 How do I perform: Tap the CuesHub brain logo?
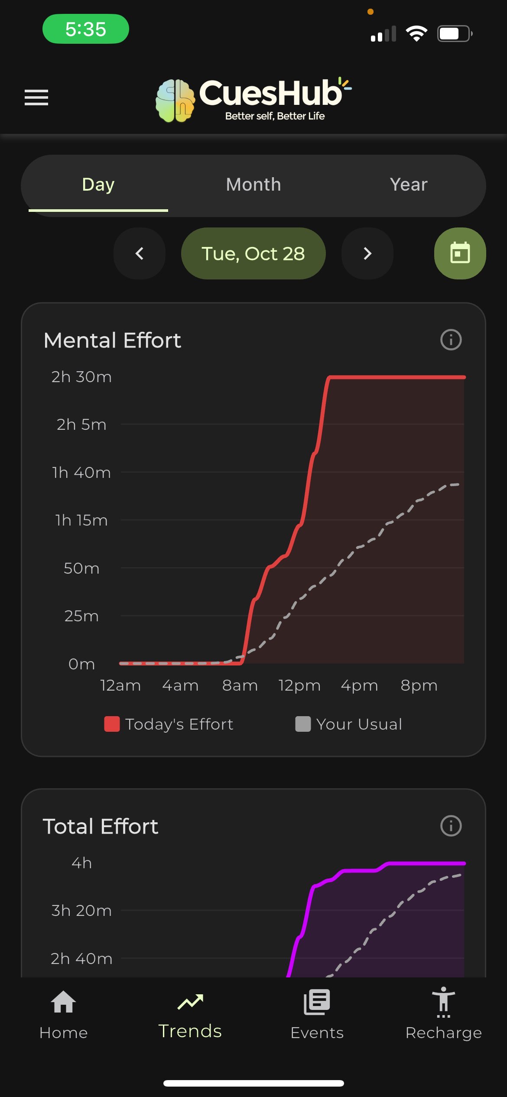coord(175,101)
